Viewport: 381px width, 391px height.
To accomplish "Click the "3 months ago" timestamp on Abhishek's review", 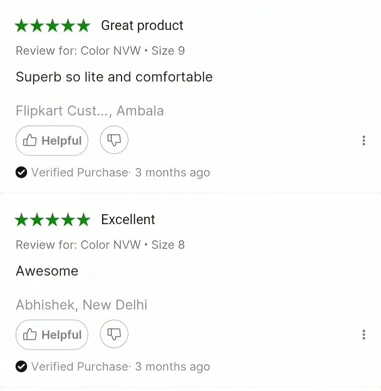I will [x=172, y=367].
